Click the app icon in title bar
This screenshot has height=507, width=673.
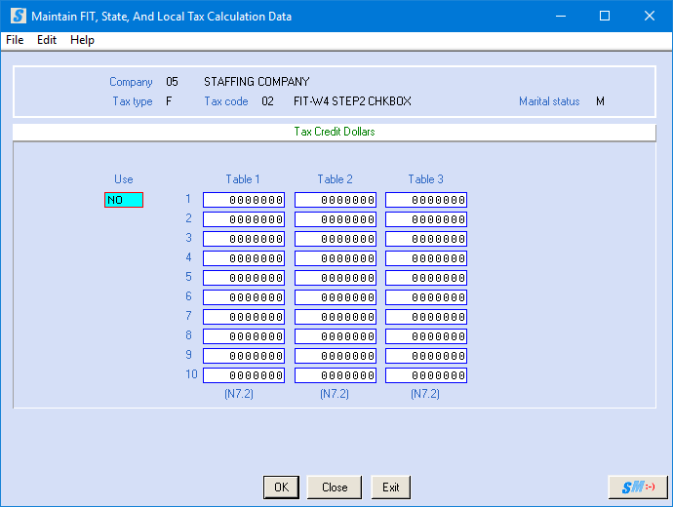[x=18, y=17]
